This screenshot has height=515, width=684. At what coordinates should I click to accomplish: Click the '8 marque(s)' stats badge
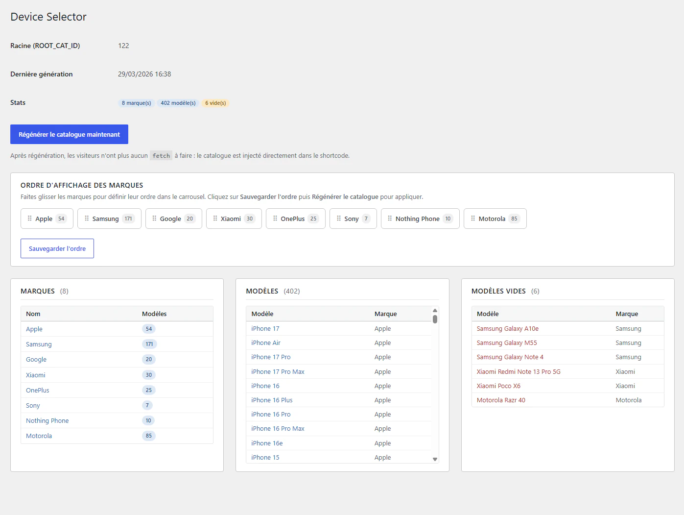point(136,103)
